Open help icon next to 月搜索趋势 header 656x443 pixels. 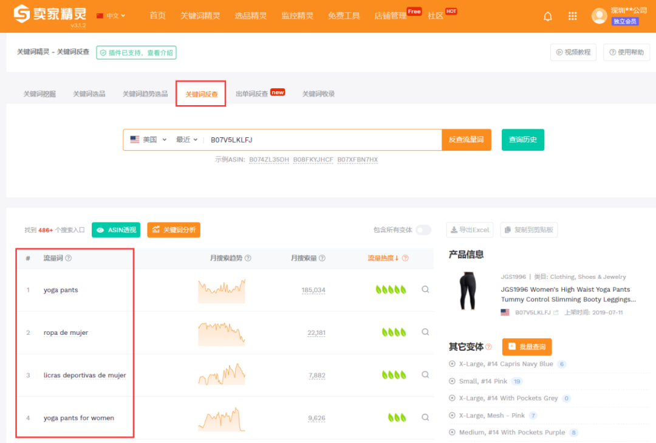tap(248, 258)
